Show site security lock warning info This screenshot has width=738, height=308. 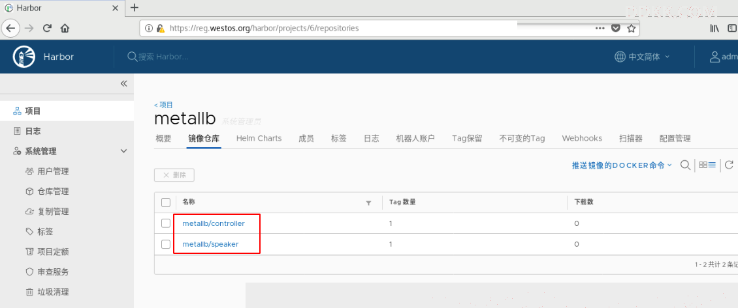161,28
